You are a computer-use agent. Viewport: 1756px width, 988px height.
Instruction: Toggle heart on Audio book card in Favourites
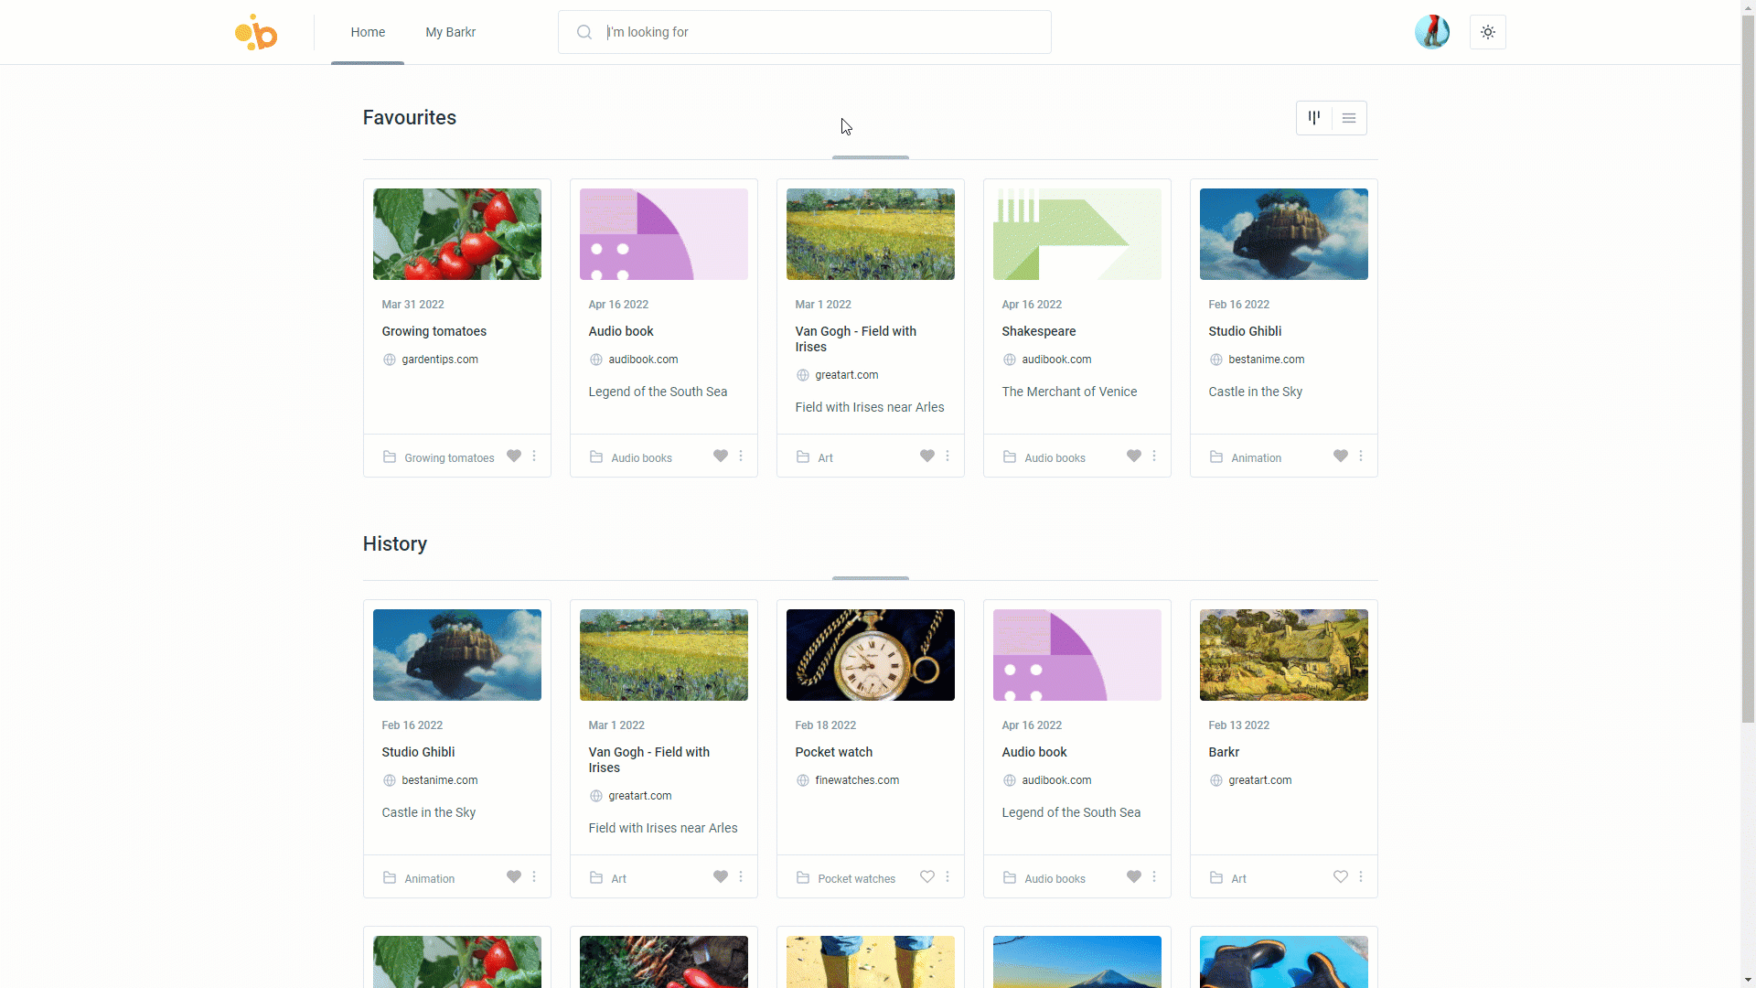(x=721, y=456)
